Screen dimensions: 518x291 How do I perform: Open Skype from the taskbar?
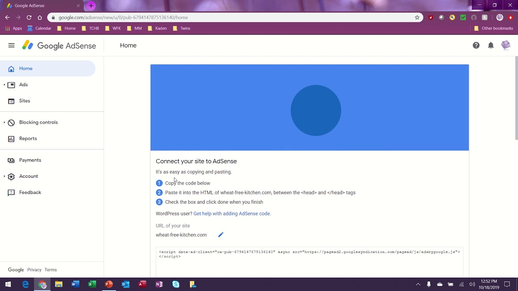tap(176, 285)
